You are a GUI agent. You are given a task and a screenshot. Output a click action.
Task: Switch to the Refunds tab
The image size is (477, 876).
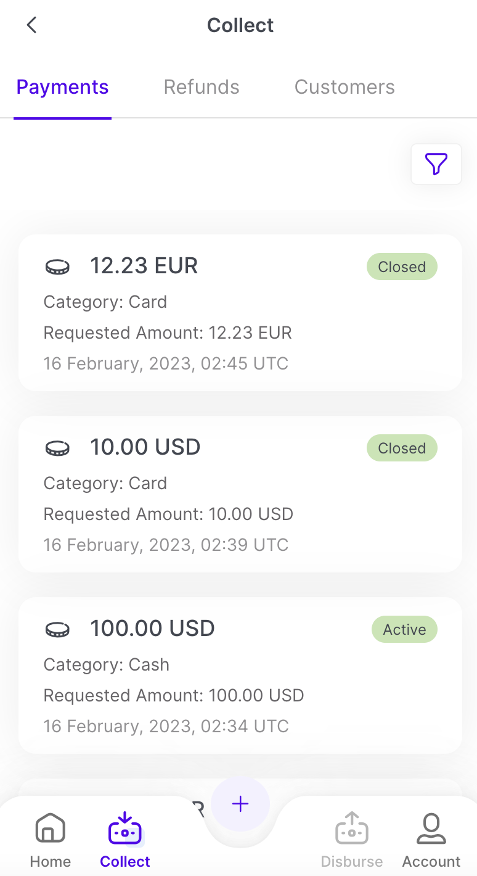202,87
